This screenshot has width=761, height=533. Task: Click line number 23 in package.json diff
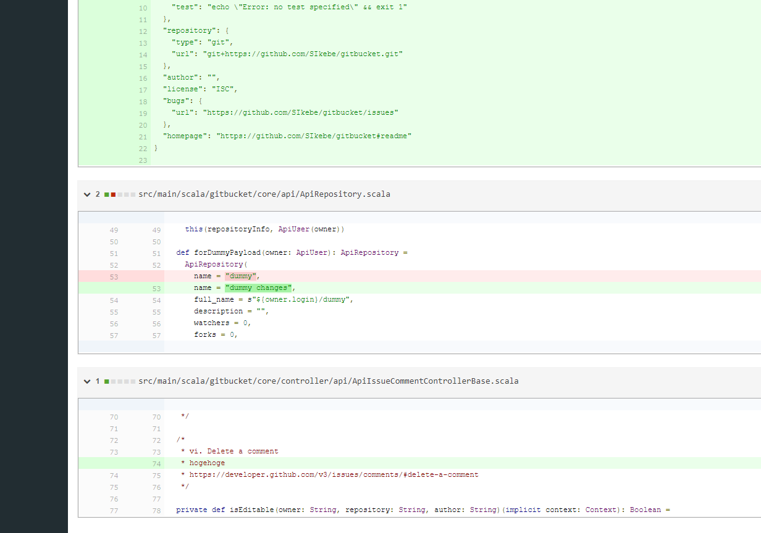click(x=143, y=160)
